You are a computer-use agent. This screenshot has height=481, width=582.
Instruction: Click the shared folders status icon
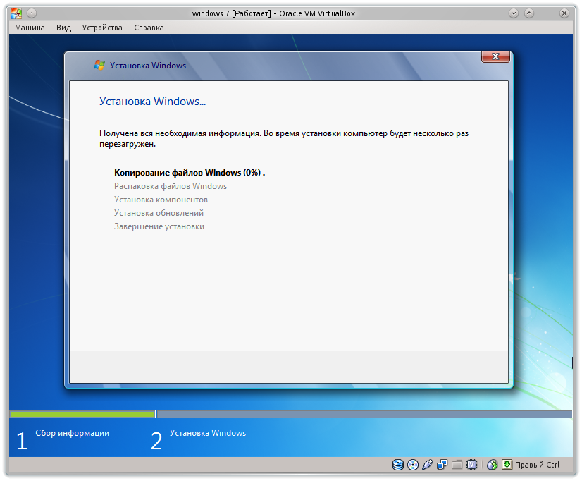point(457,465)
